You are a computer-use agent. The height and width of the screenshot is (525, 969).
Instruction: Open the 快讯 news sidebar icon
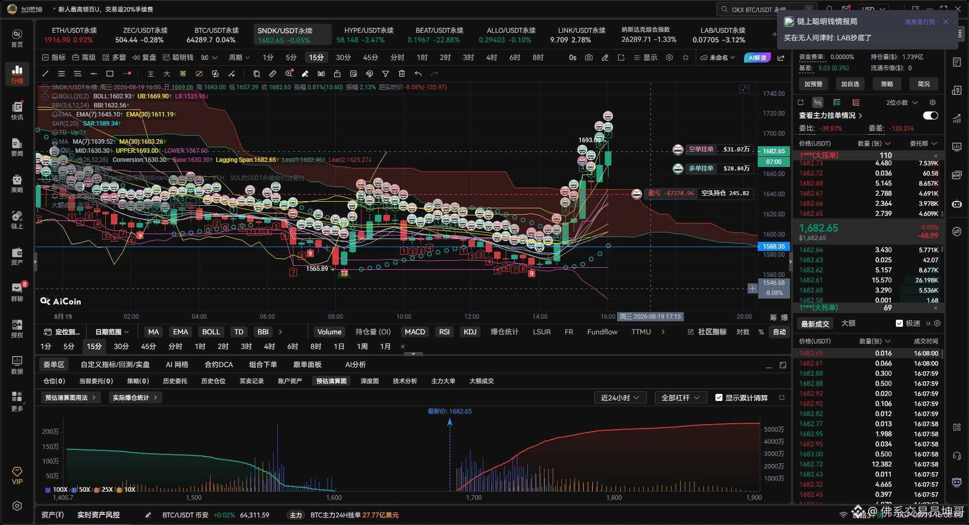coord(17,110)
